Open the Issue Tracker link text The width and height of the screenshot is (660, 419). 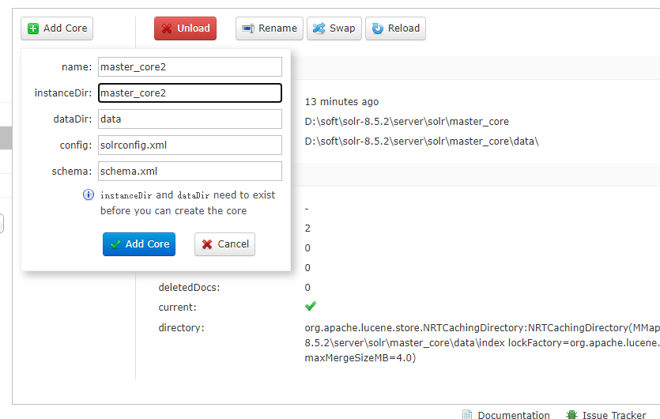(x=614, y=415)
